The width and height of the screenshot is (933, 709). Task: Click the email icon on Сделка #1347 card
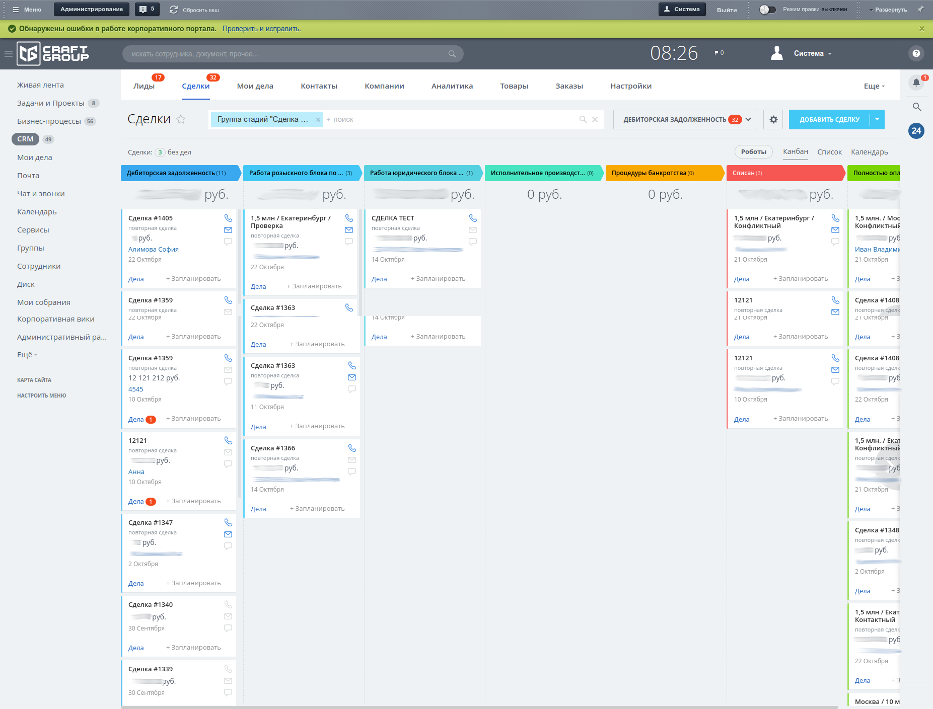228,534
